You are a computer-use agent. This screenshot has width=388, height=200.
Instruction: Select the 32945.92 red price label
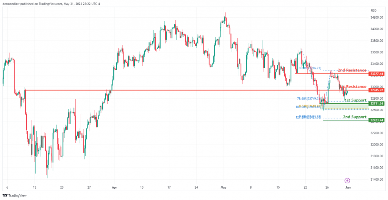[x=376, y=91]
